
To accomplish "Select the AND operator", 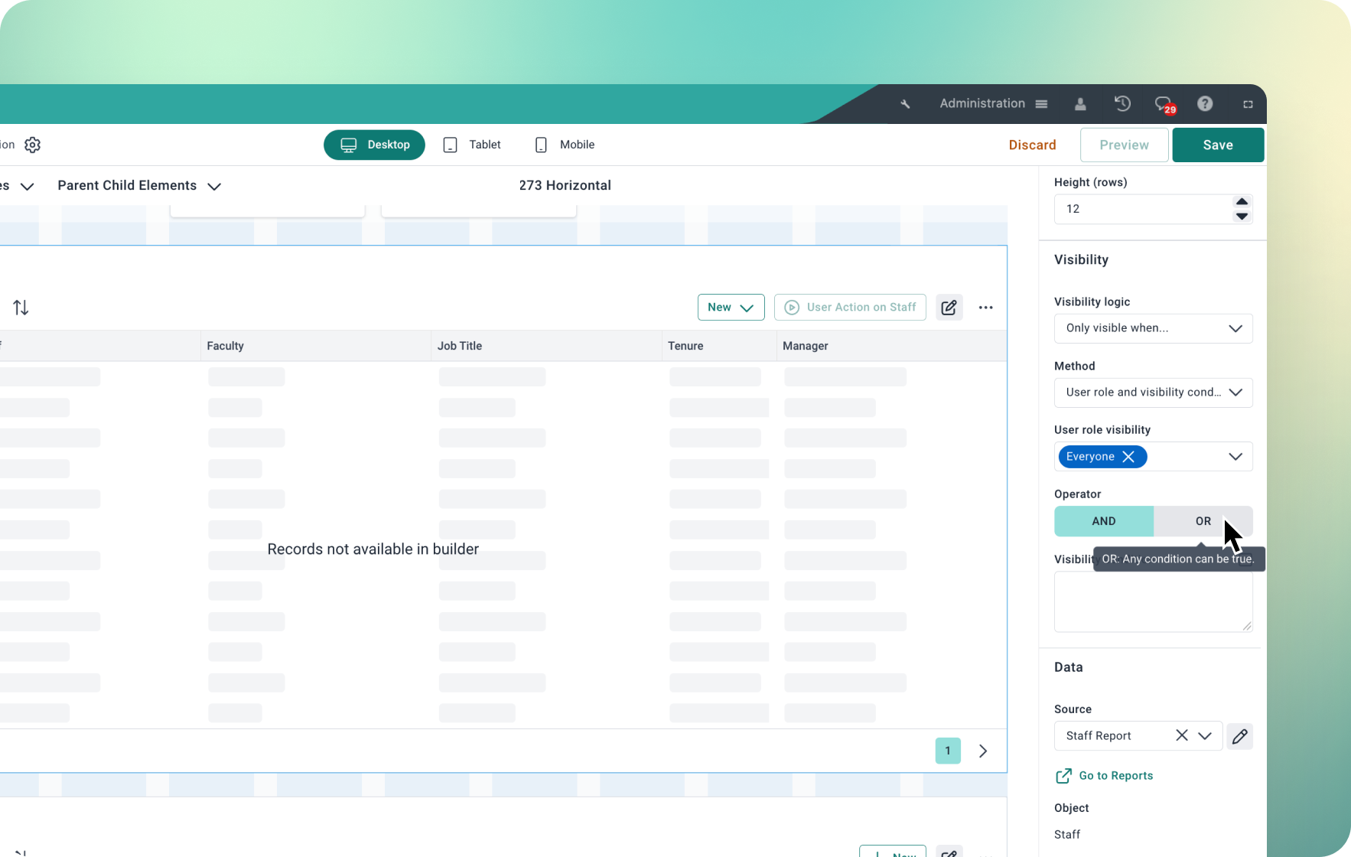I will click(1103, 521).
